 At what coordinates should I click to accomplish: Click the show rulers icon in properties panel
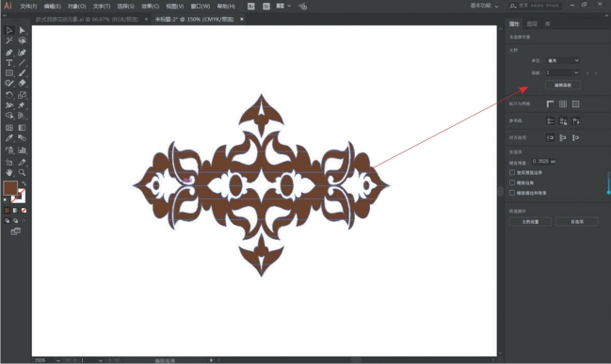(x=550, y=104)
